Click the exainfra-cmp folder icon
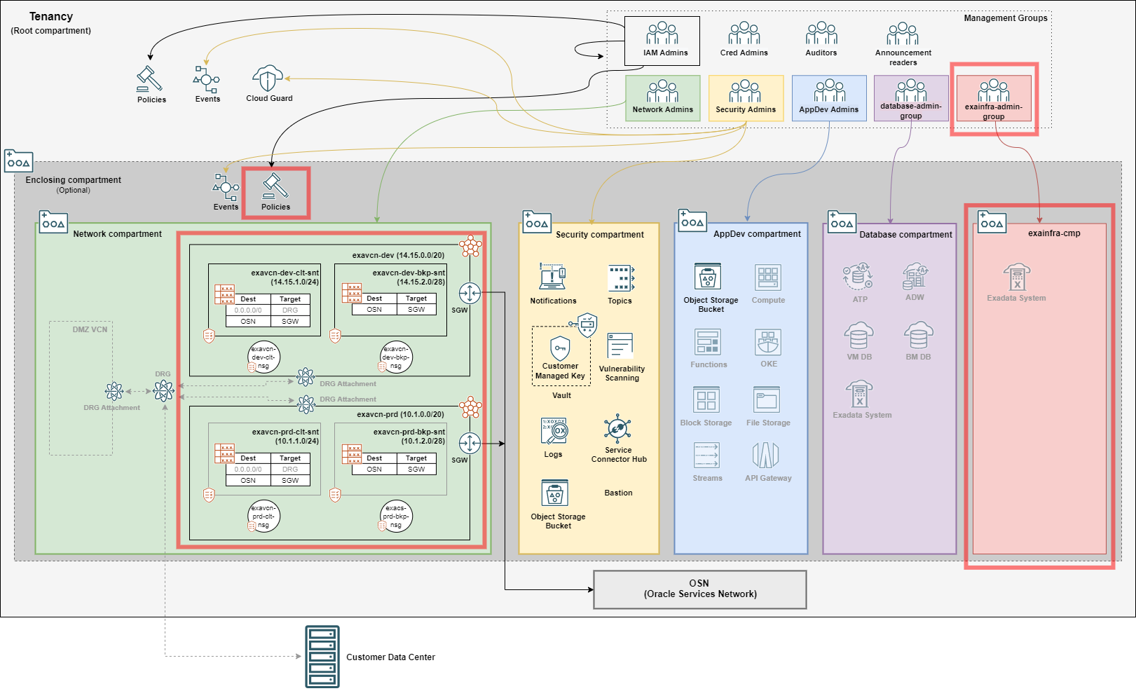The height and width of the screenshot is (691, 1136). click(992, 222)
